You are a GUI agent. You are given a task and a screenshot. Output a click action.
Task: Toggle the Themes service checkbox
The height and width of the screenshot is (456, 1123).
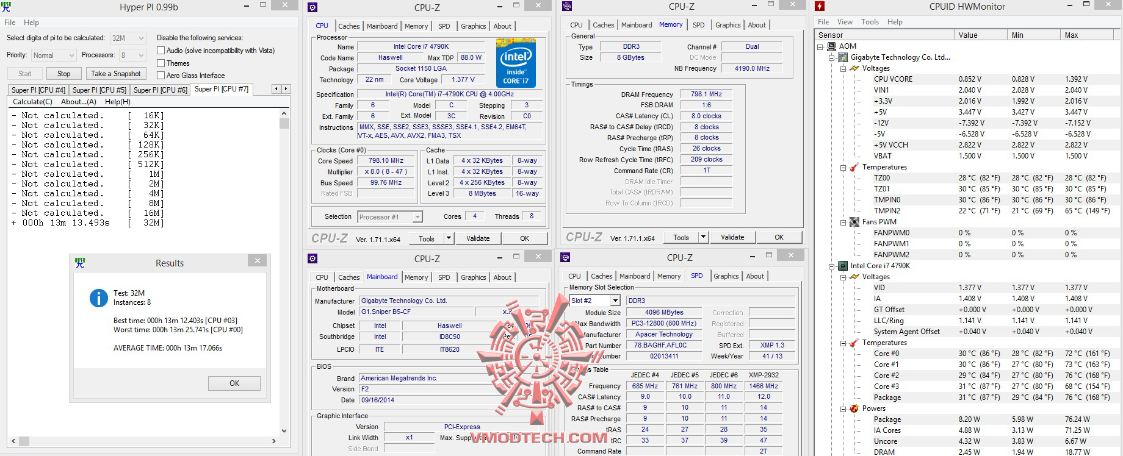pos(161,63)
